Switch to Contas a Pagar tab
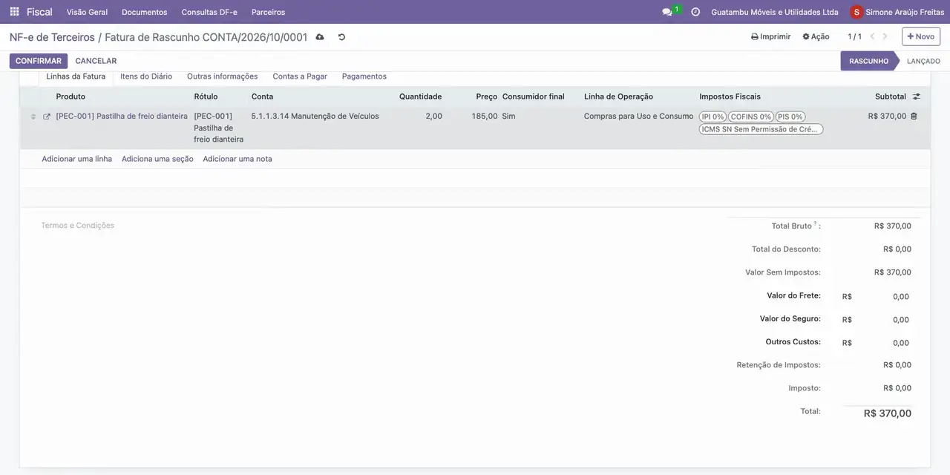Image resolution: width=950 pixels, height=475 pixels. [300, 76]
